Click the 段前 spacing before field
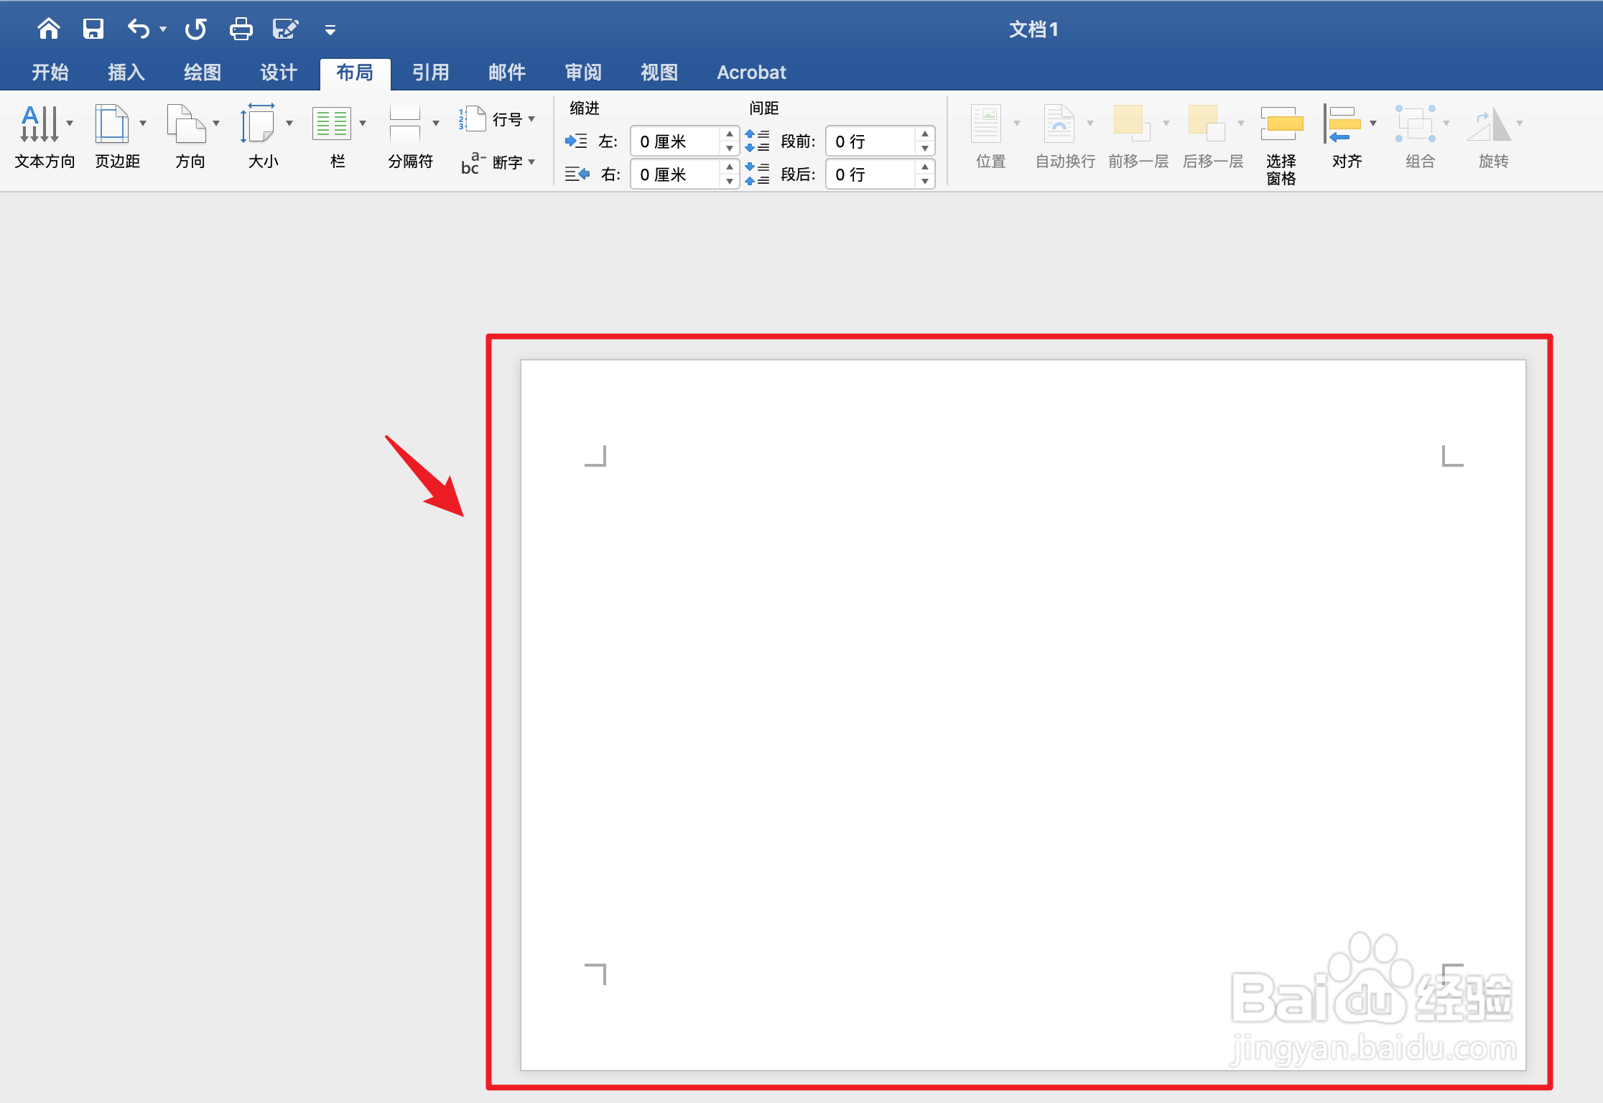The width and height of the screenshot is (1603, 1103). click(x=870, y=141)
